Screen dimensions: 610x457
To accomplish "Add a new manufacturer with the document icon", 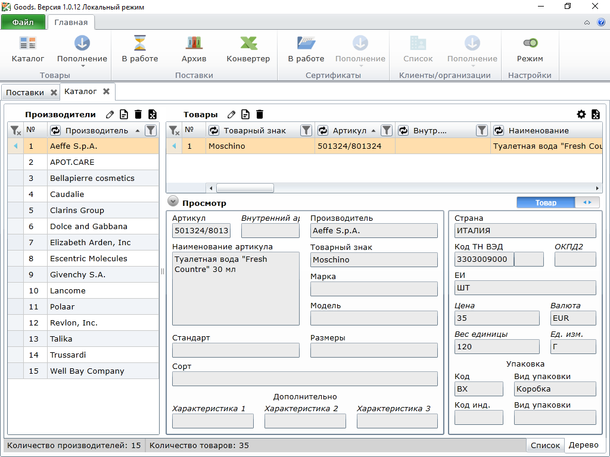I will pyautogui.click(x=124, y=114).
